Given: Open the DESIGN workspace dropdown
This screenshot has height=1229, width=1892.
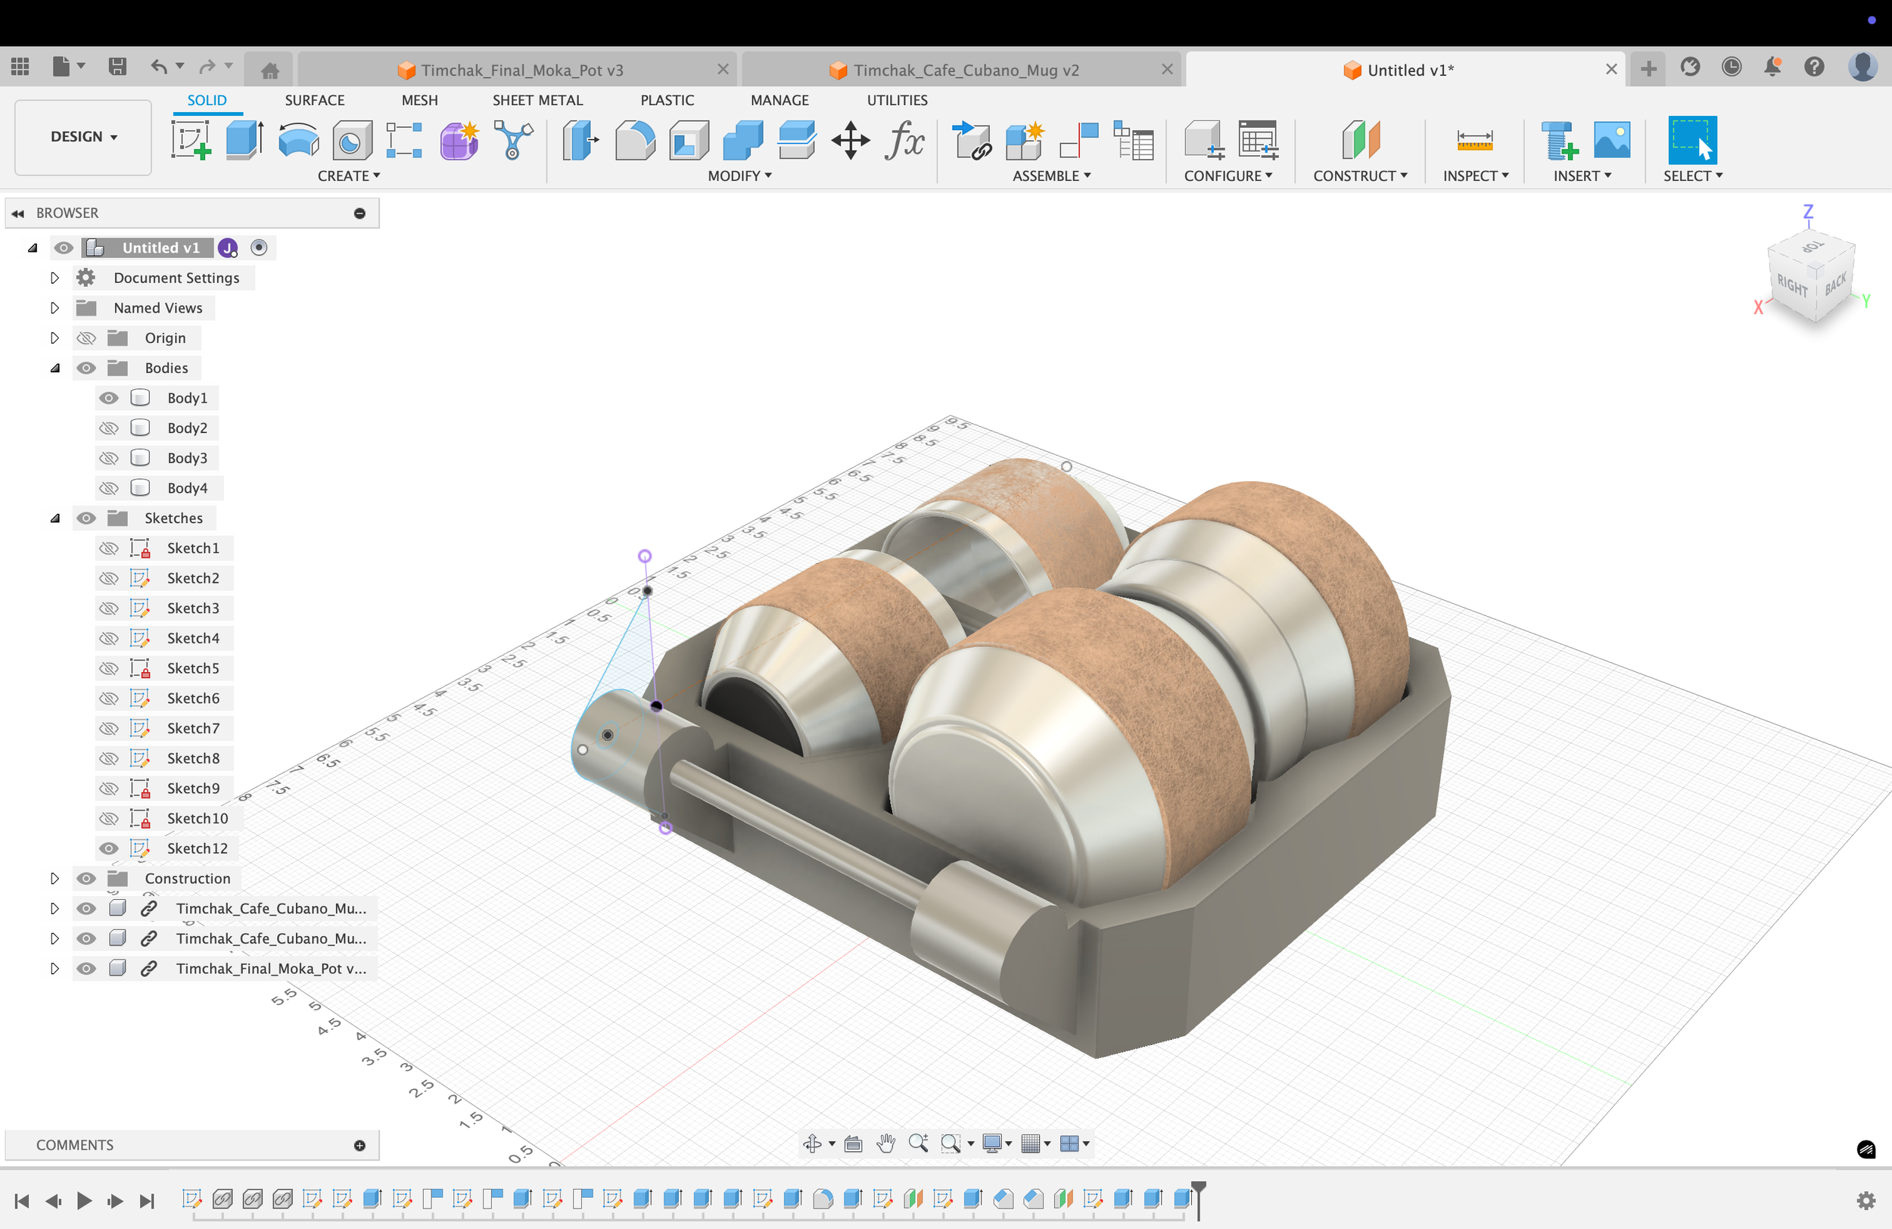Looking at the screenshot, I should click(x=83, y=137).
